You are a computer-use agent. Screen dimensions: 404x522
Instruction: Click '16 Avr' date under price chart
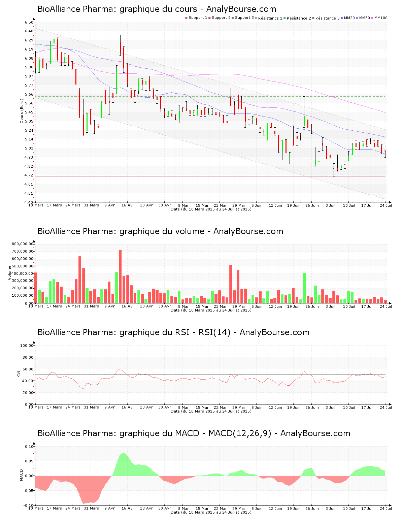(x=128, y=205)
